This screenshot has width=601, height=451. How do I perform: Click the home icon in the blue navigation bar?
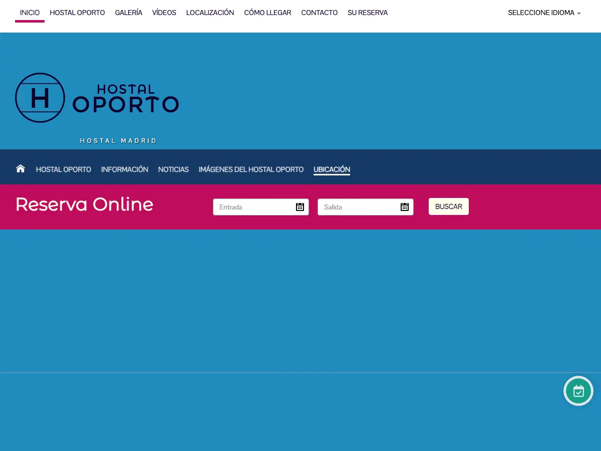point(21,169)
